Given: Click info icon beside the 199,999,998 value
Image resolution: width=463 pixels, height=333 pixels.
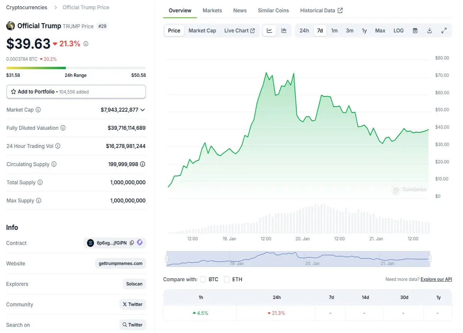Looking at the screenshot, I should [143, 164].
